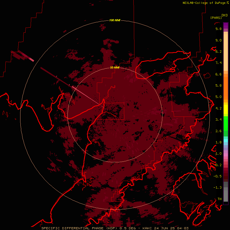The width and height of the screenshot is (230, 230).
Task: Click the 9.8 scale value
Action: (218, 29)
